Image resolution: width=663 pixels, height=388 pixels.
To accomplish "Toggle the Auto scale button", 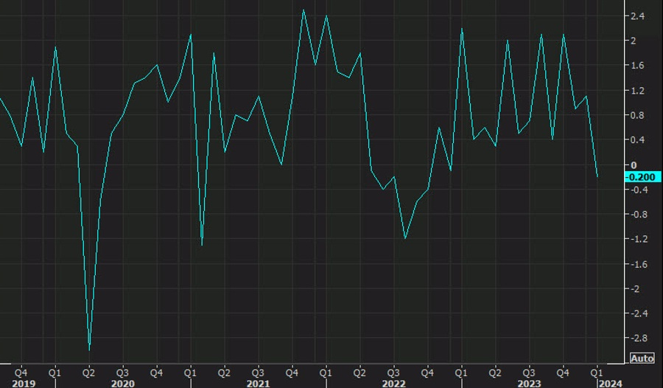I will [642, 358].
